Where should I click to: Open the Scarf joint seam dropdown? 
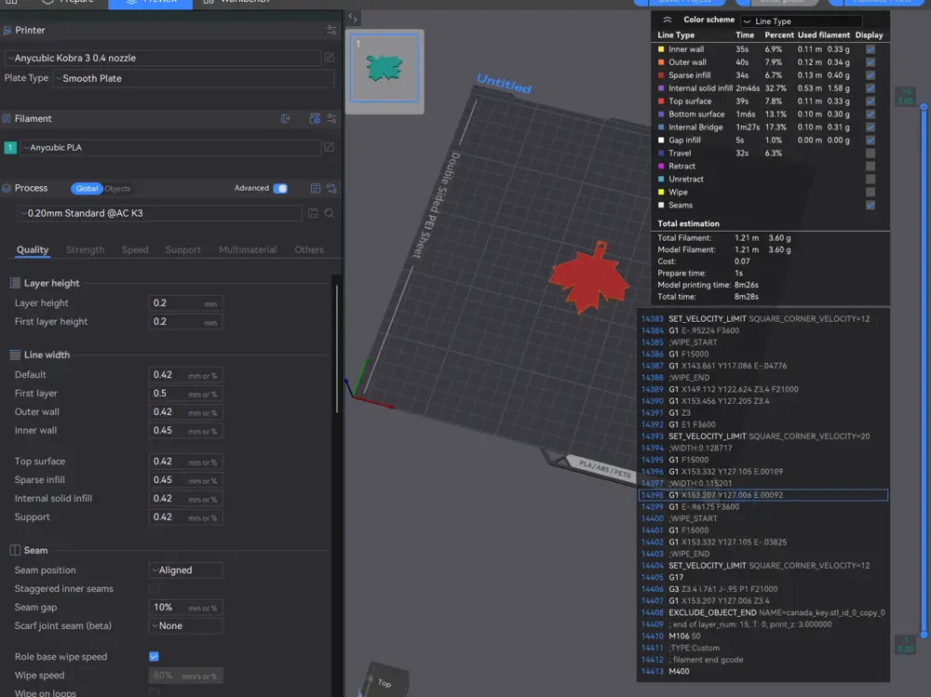pyautogui.click(x=185, y=625)
